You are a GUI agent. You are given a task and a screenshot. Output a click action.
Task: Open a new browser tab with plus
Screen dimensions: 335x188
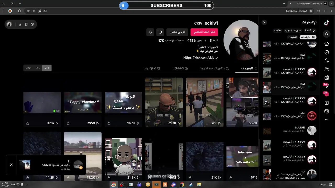284,3
